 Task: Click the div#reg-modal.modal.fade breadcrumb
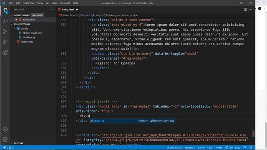tap(123, 15)
